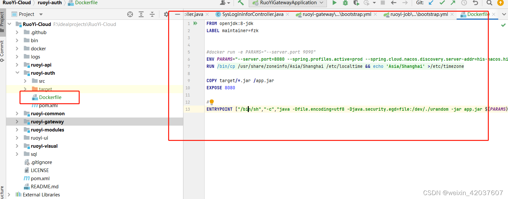
Task: Hide the Project panel with minus icon
Action: [x=177, y=14]
